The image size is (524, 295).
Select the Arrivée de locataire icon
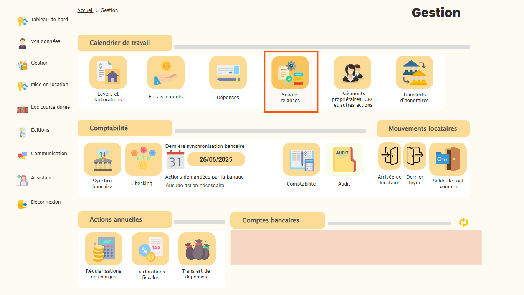389,156
